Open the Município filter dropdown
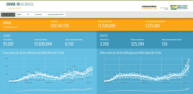Image resolution: width=193 pixels, height=94 pixels. click(x=41, y=14)
